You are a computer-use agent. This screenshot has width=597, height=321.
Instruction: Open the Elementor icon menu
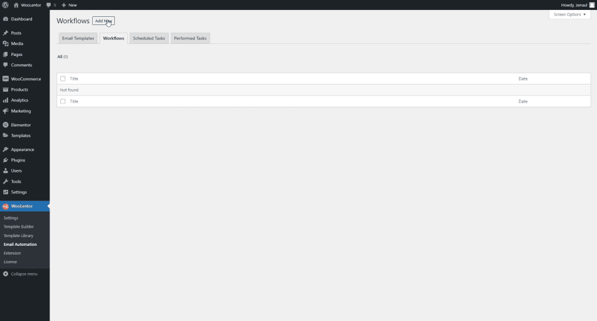coord(5,125)
